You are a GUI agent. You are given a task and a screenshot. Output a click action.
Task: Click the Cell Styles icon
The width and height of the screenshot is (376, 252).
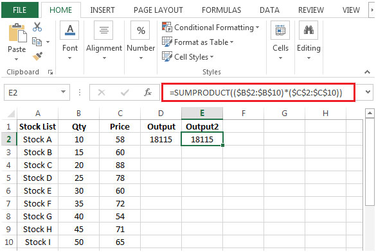167,56
